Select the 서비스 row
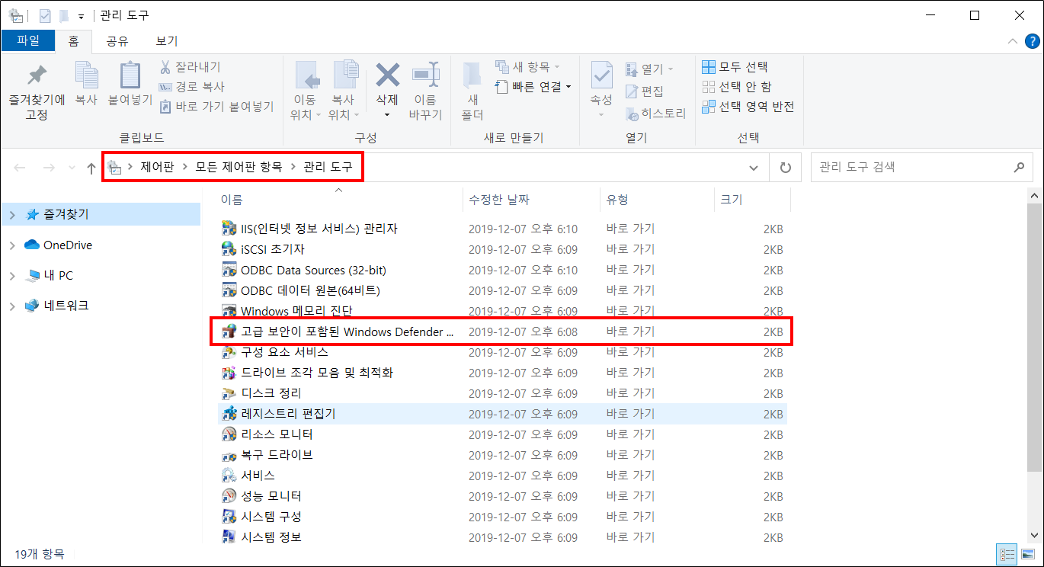 point(501,476)
